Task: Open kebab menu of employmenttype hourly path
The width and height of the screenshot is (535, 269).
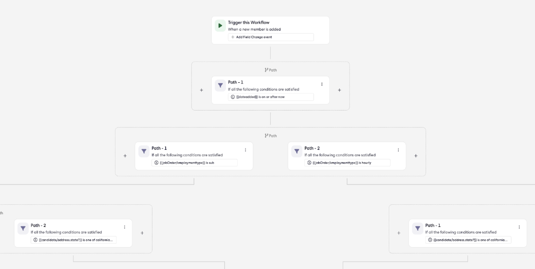Action: [x=398, y=150]
